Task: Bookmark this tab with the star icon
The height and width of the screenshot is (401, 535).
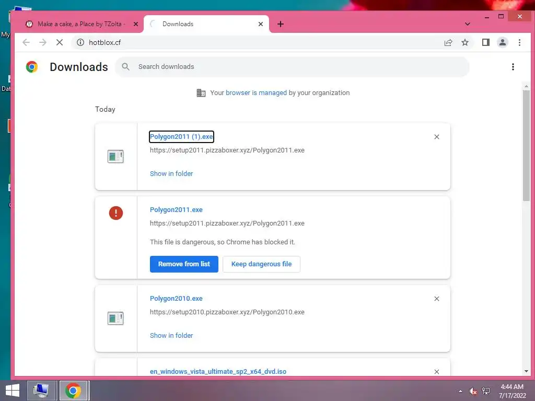Action: click(464, 42)
